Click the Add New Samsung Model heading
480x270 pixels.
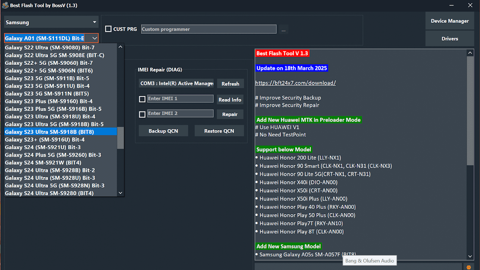click(x=288, y=246)
